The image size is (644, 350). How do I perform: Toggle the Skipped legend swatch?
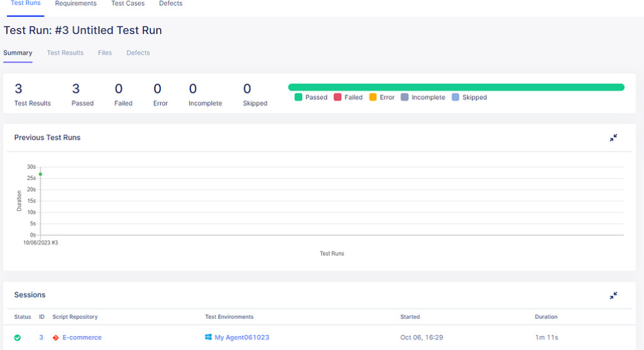tap(456, 97)
